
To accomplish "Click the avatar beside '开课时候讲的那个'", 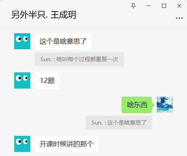I will coord(22,144).
